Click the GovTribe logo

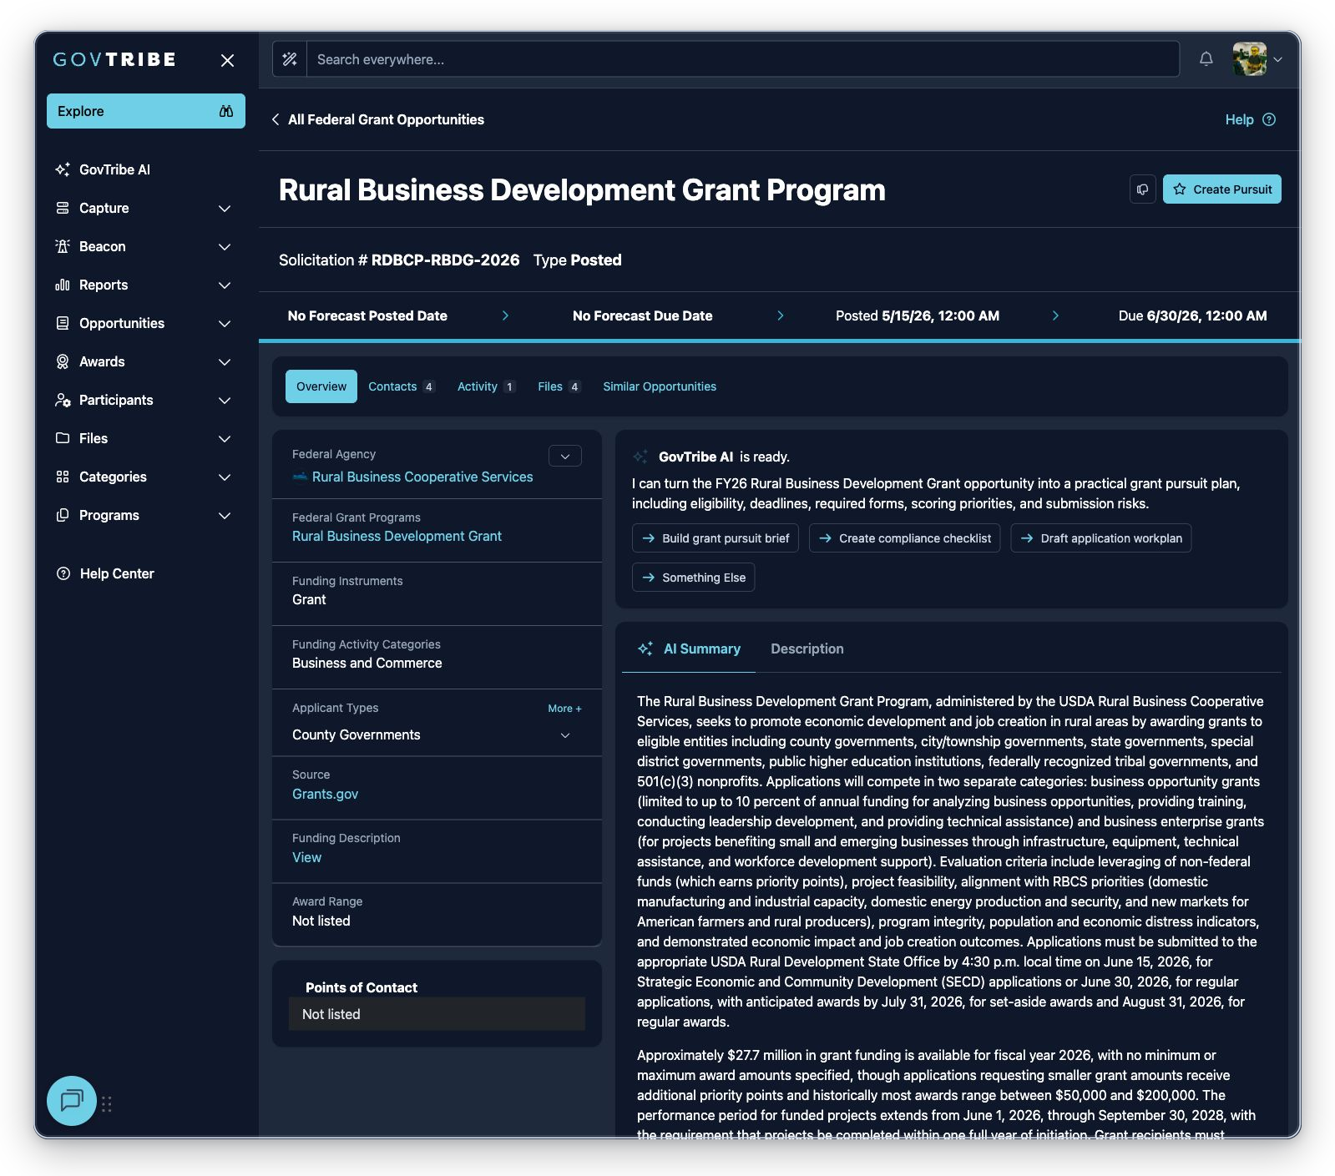(114, 59)
